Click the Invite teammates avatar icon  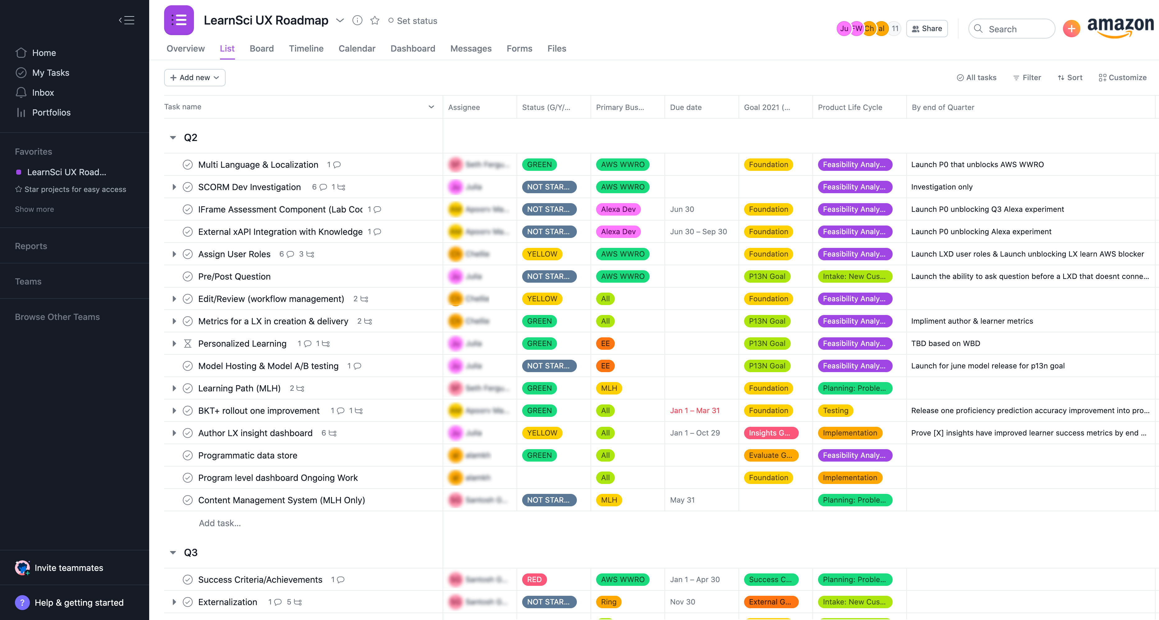click(22, 568)
